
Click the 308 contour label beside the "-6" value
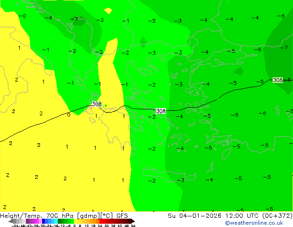[278, 80]
